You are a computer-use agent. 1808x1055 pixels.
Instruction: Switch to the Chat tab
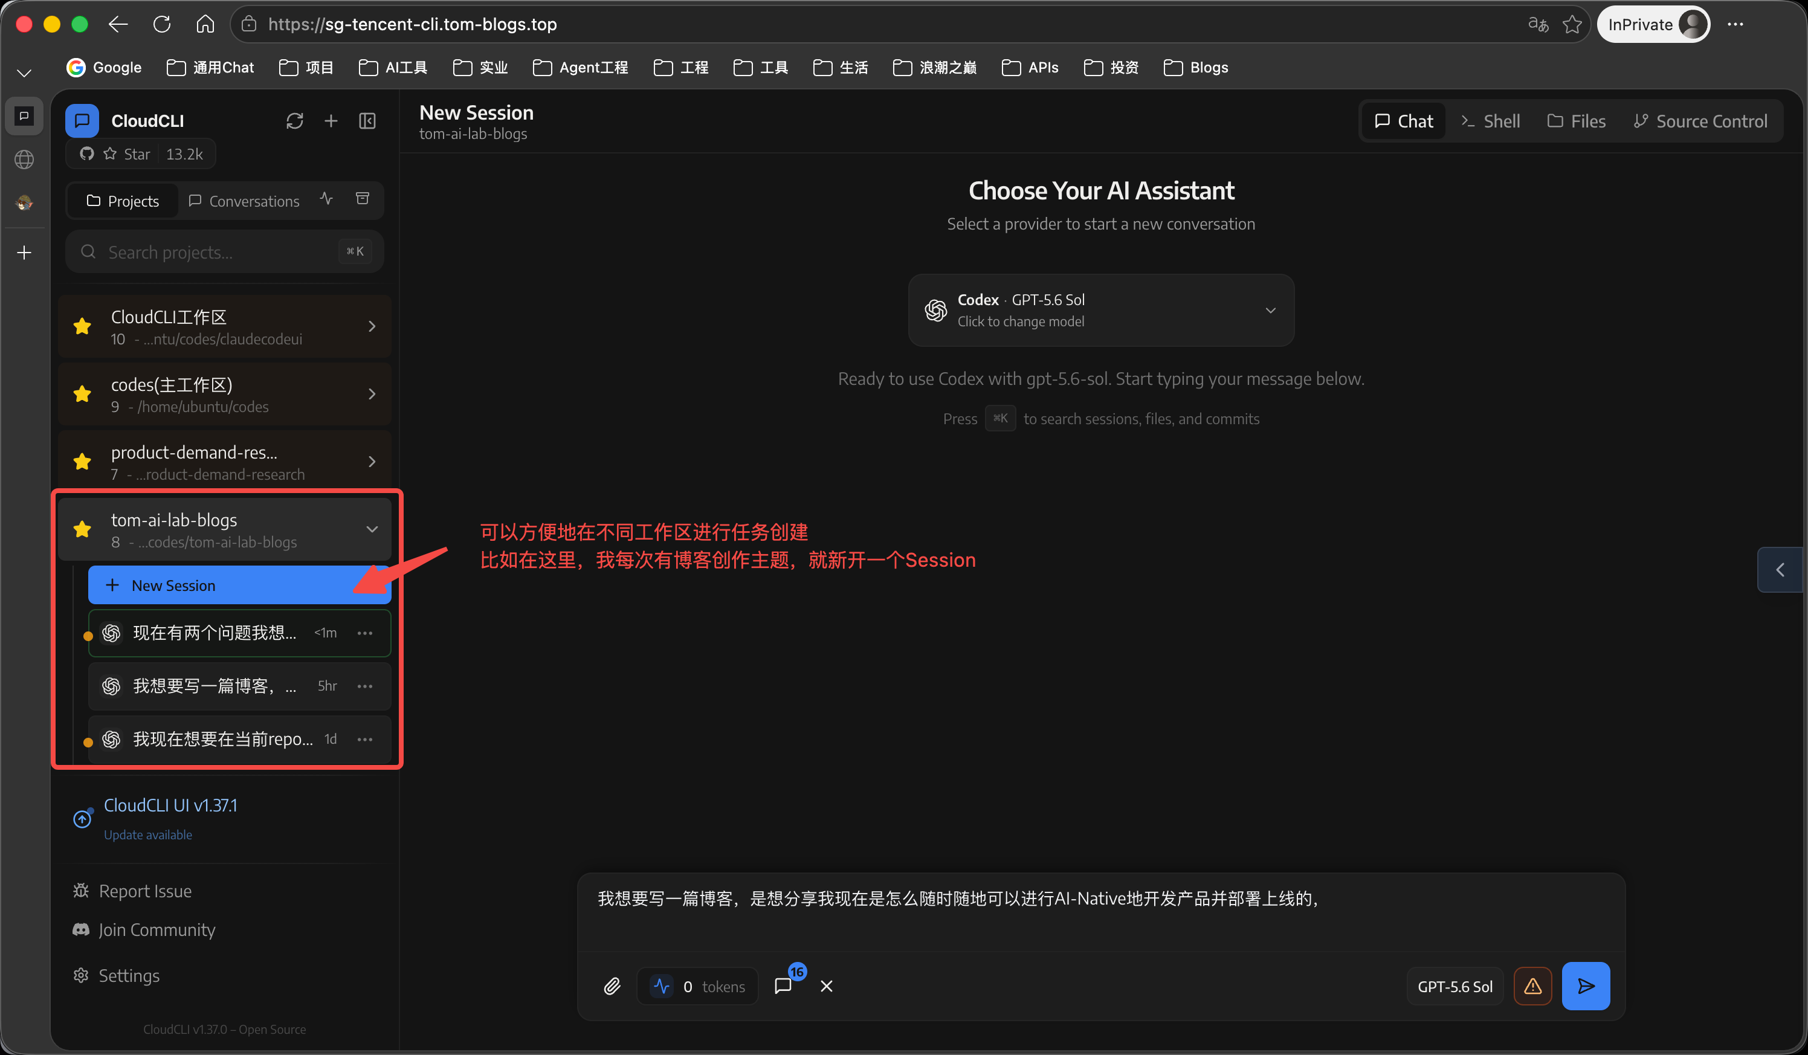click(1403, 121)
